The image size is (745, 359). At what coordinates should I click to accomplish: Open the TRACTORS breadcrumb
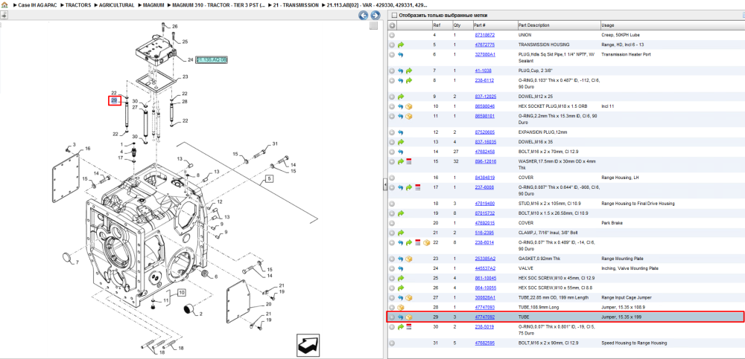point(78,4)
